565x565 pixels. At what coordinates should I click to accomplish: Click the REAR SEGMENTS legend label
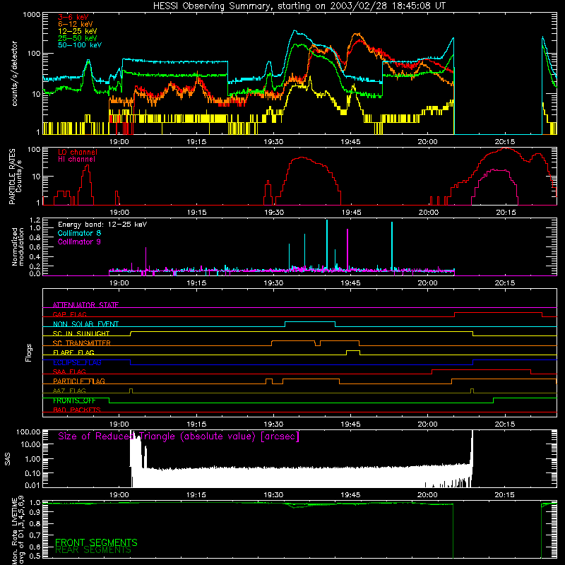(93, 550)
